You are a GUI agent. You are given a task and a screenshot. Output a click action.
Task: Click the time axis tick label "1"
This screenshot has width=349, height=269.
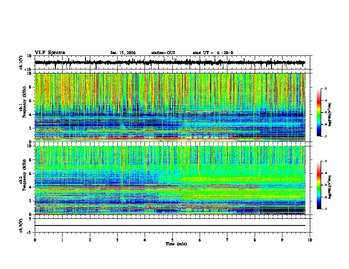(x=62, y=240)
